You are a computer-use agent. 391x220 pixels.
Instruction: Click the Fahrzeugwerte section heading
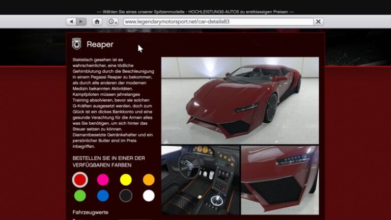pyautogui.click(x=90, y=212)
